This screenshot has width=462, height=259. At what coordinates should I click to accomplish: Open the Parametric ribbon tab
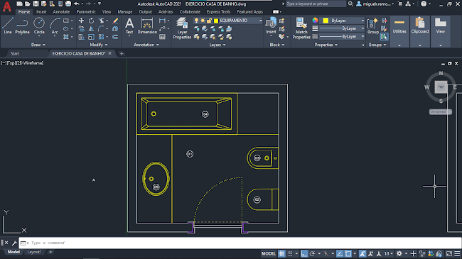(86, 12)
